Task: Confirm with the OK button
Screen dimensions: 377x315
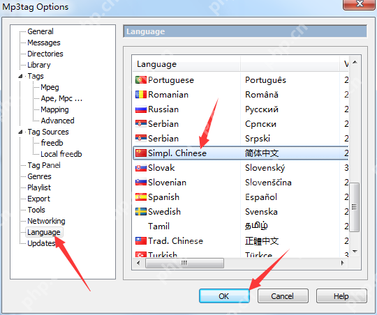Action: pos(224,296)
